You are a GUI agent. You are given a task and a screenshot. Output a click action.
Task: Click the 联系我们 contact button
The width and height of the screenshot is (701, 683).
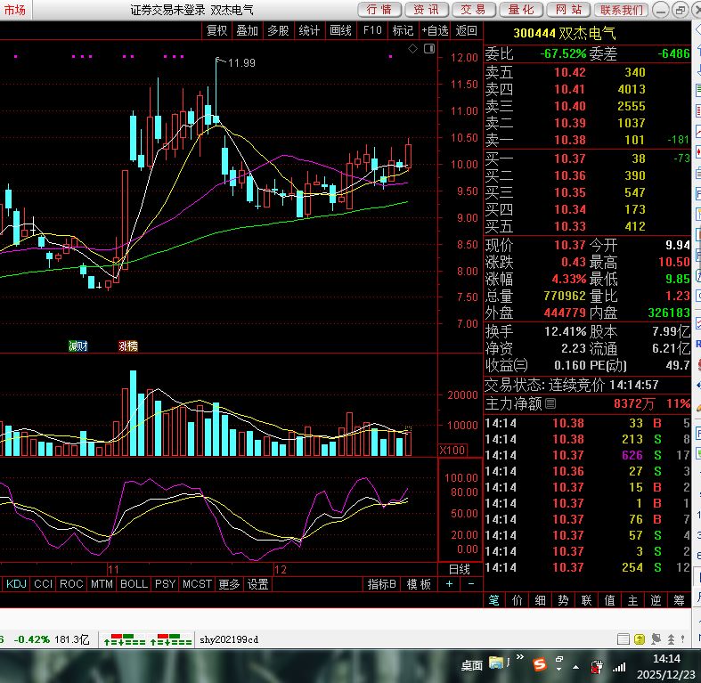coord(622,10)
